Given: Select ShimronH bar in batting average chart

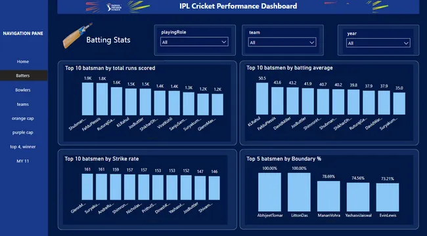Looking at the screenshot, I should tap(323, 102).
